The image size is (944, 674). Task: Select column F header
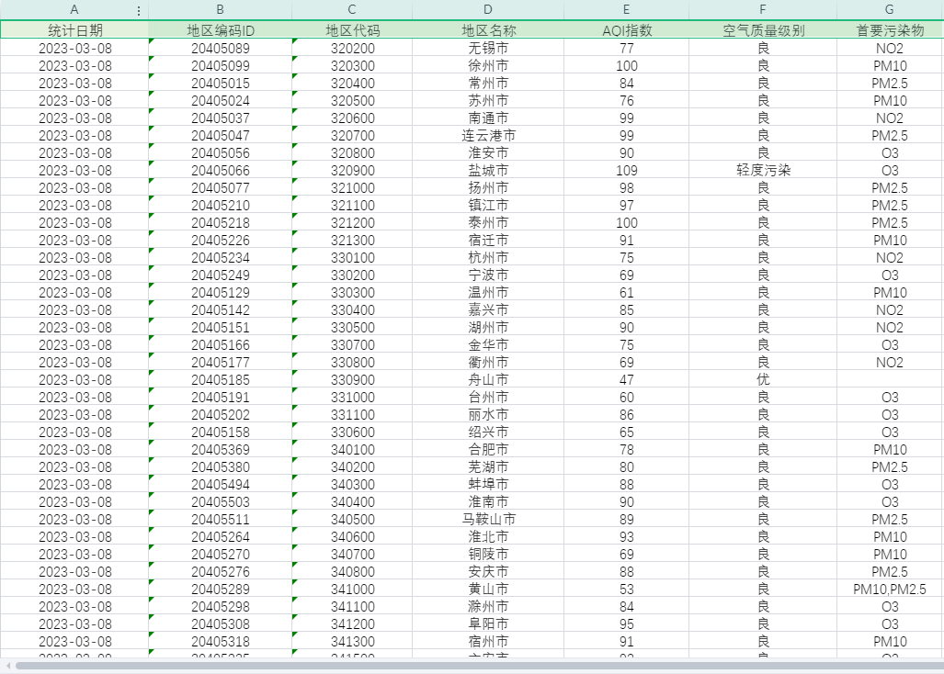763,10
